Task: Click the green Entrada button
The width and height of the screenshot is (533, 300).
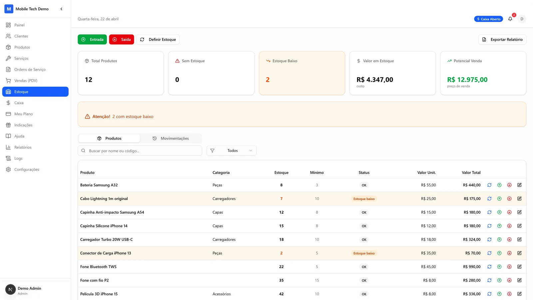Action: coord(92,39)
